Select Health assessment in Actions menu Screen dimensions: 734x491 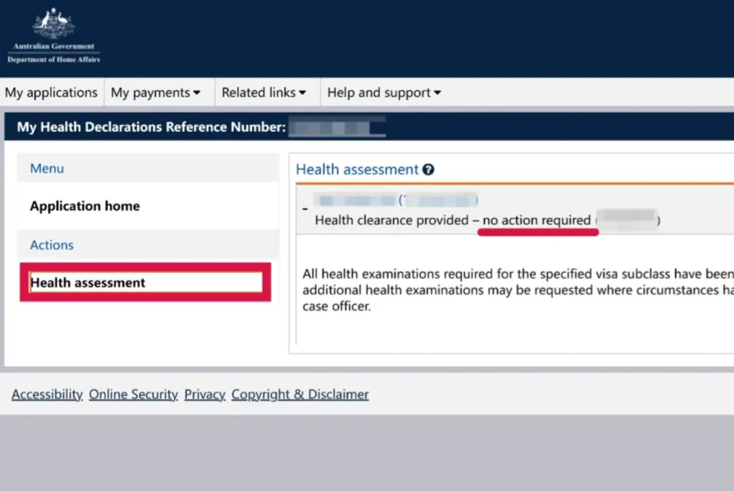[145, 283]
